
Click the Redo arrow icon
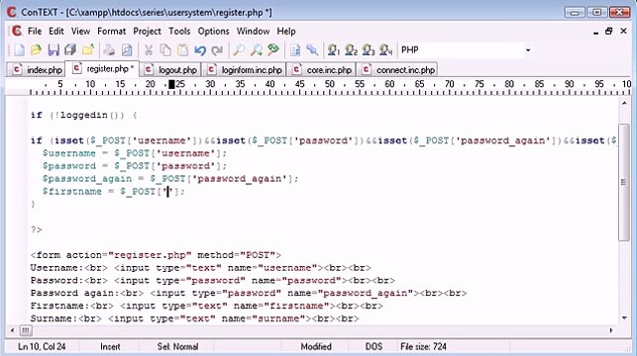(217, 50)
